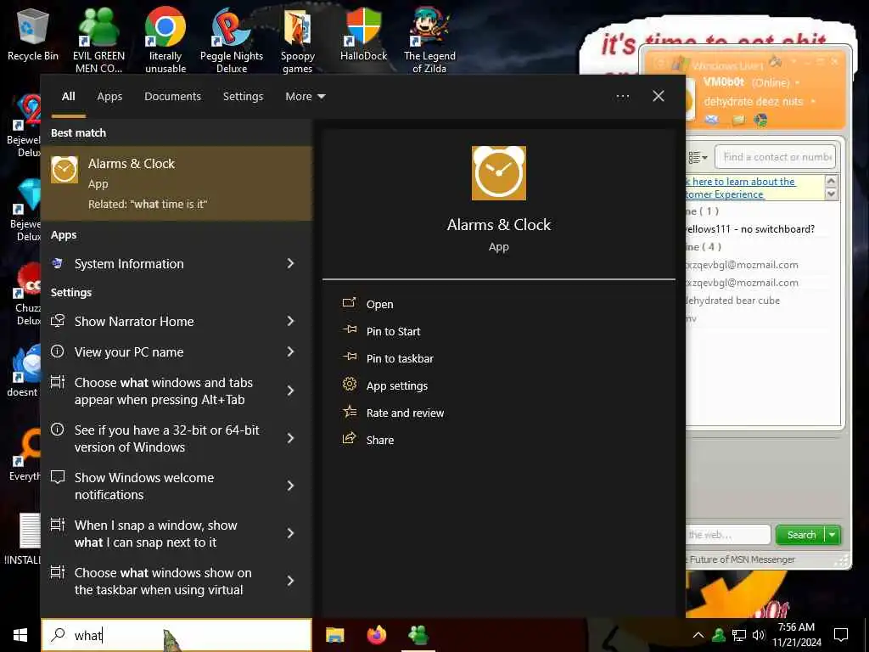The height and width of the screenshot is (652, 869).
Task: Open Messenger contact list view options dropdown
Action: point(698,157)
